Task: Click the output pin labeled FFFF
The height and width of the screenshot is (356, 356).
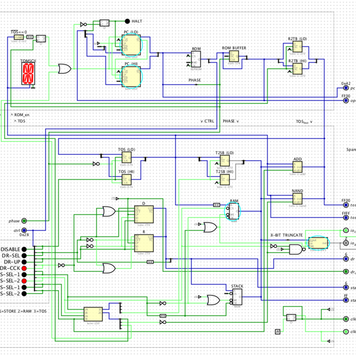Action: [346, 218]
